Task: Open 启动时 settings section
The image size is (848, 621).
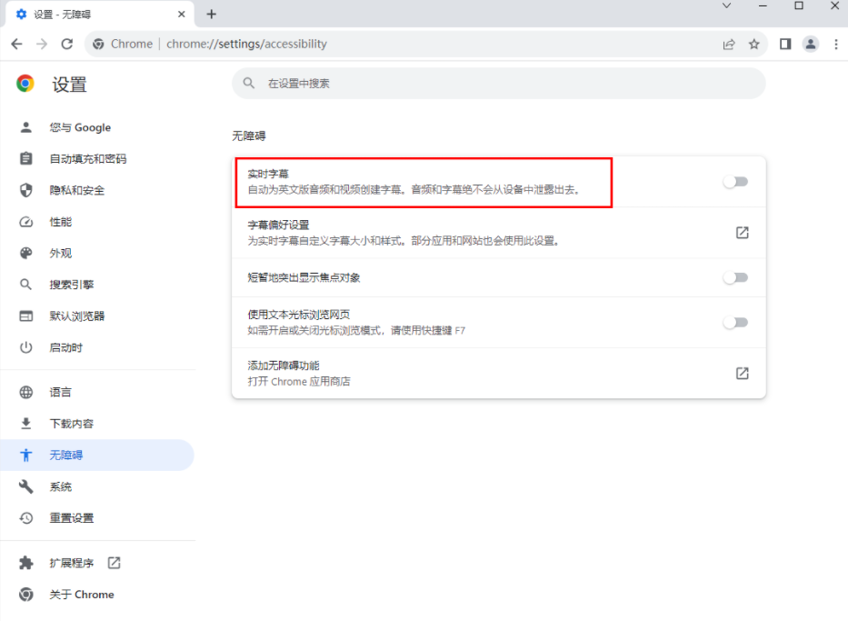Action: click(x=97, y=347)
